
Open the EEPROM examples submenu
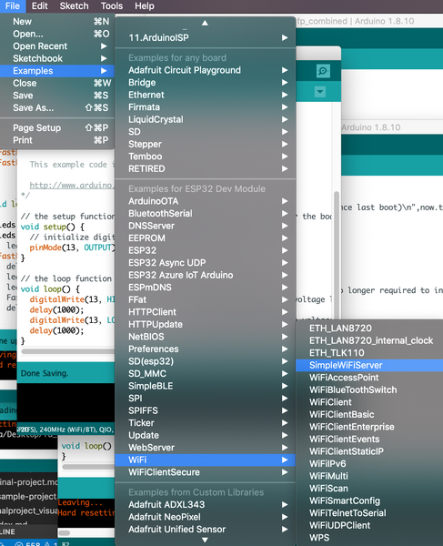(205, 238)
